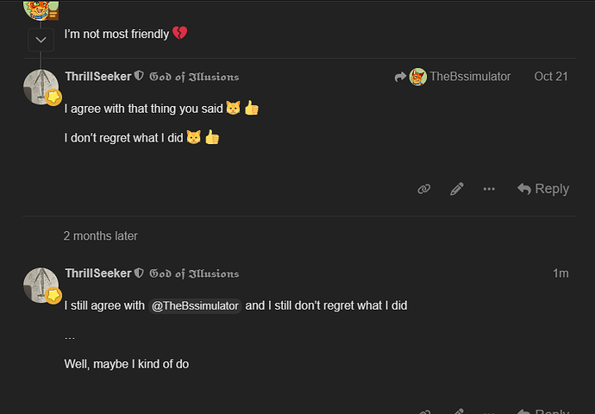Screen dimensions: 595x414
Task: Click the @TheBssimulator mention
Action: coord(195,306)
